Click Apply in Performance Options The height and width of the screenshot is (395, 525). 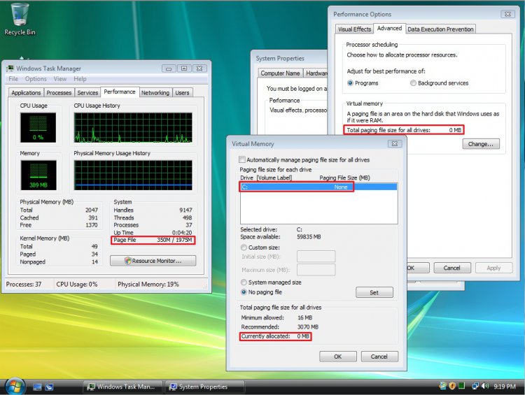pyautogui.click(x=493, y=268)
